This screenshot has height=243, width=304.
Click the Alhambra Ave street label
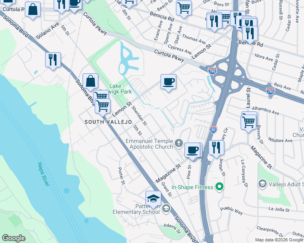coord(265,111)
